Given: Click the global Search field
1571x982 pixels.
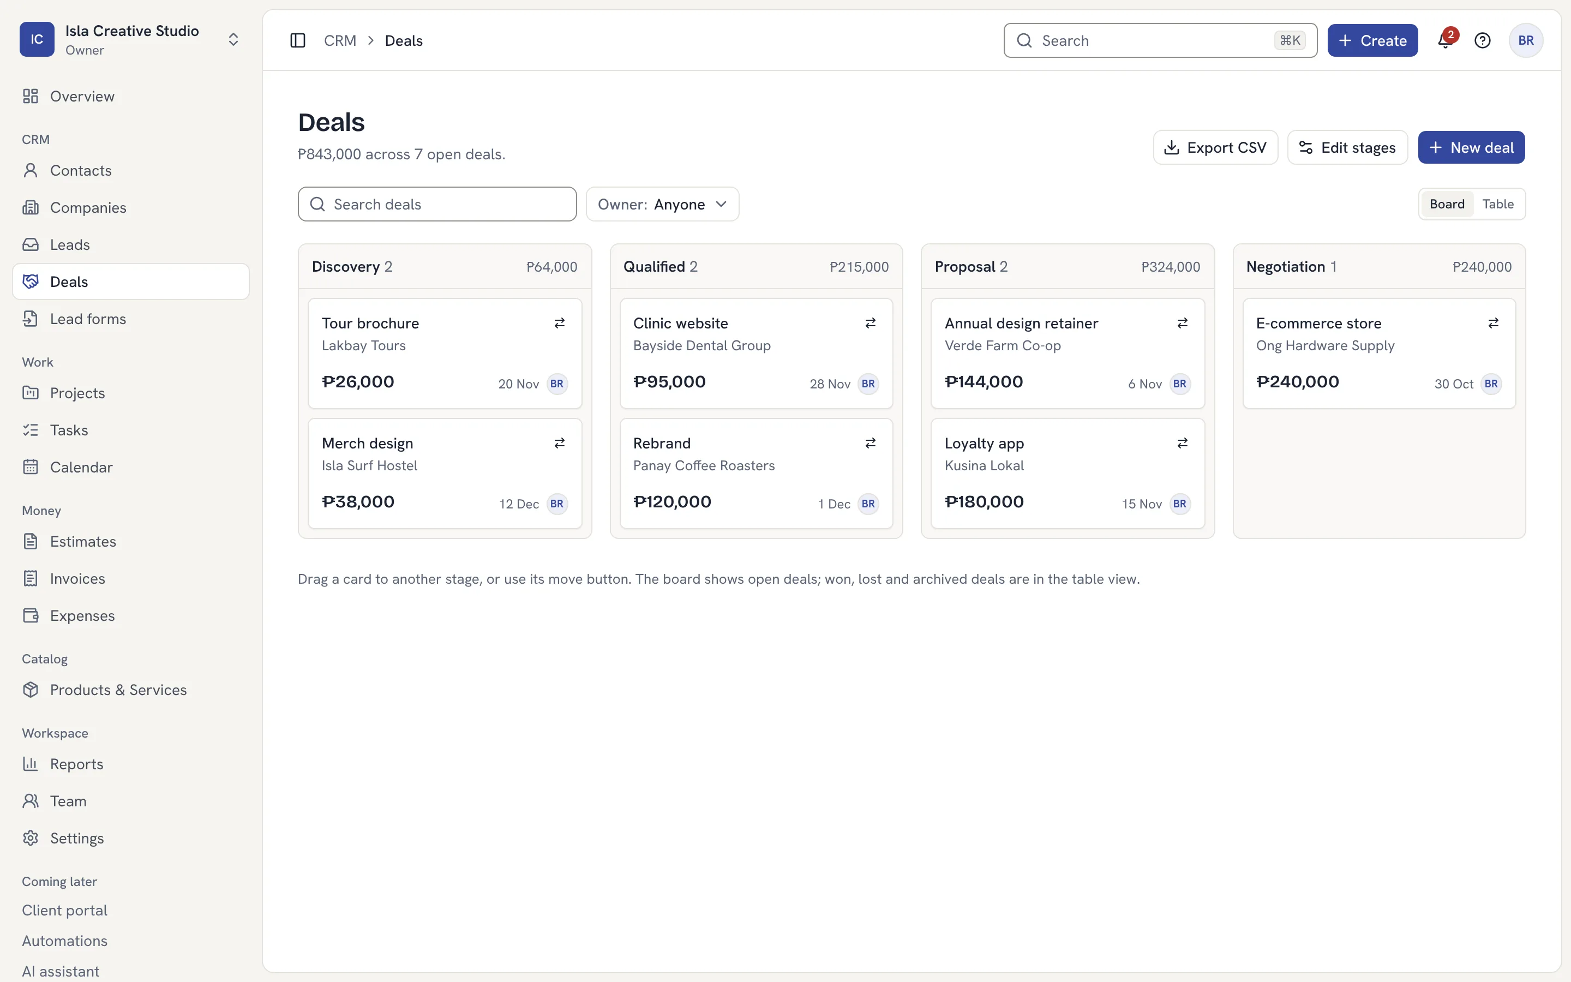Looking at the screenshot, I should point(1160,40).
